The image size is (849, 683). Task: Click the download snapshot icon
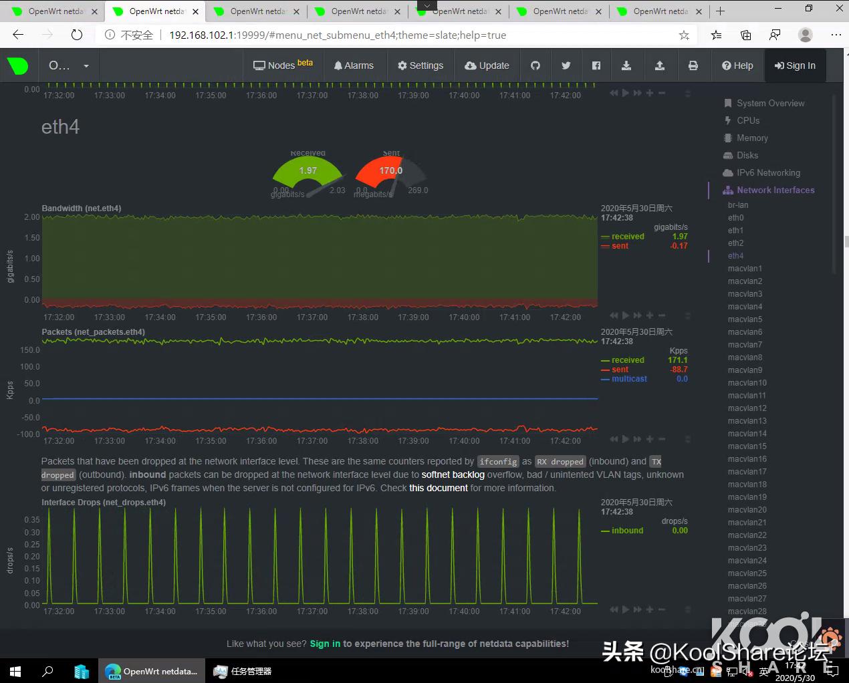(x=626, y=65)
